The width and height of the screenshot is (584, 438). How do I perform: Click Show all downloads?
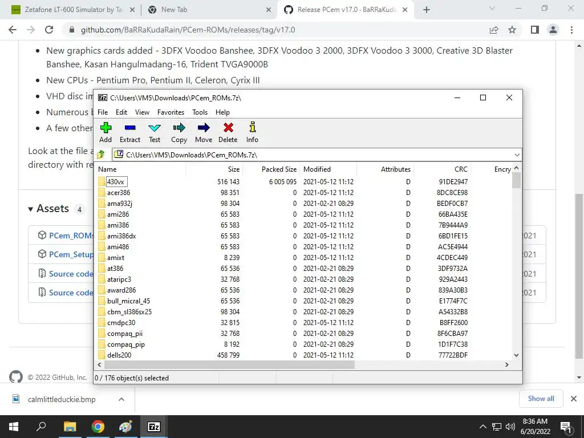pyautogui.click(x=541, y=399)
